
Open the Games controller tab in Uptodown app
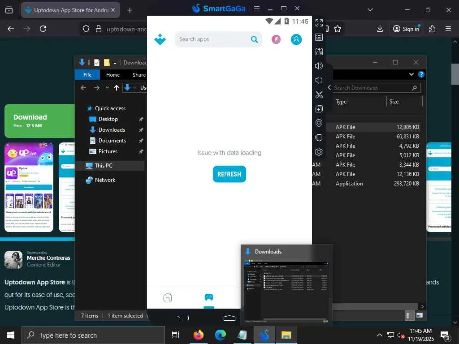pyautogui.click(x=209, y=297)
